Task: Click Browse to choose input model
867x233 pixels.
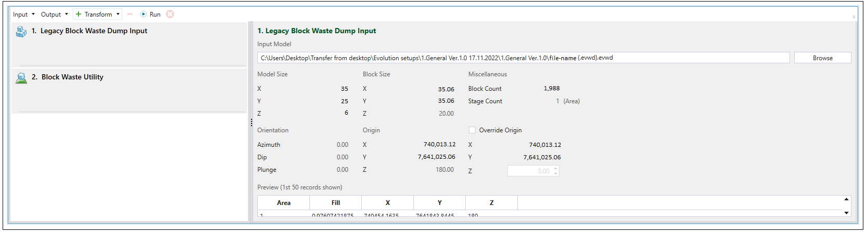Action: click(x=822, y=58)
